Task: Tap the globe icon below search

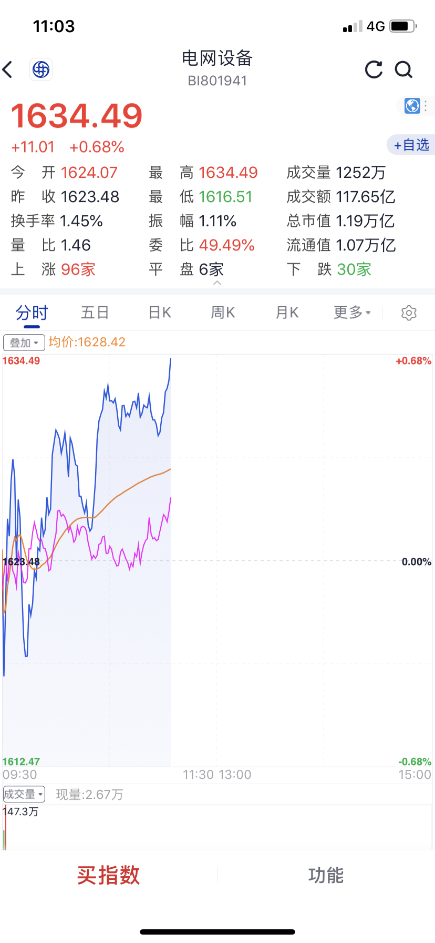Action: pos(412,106)
